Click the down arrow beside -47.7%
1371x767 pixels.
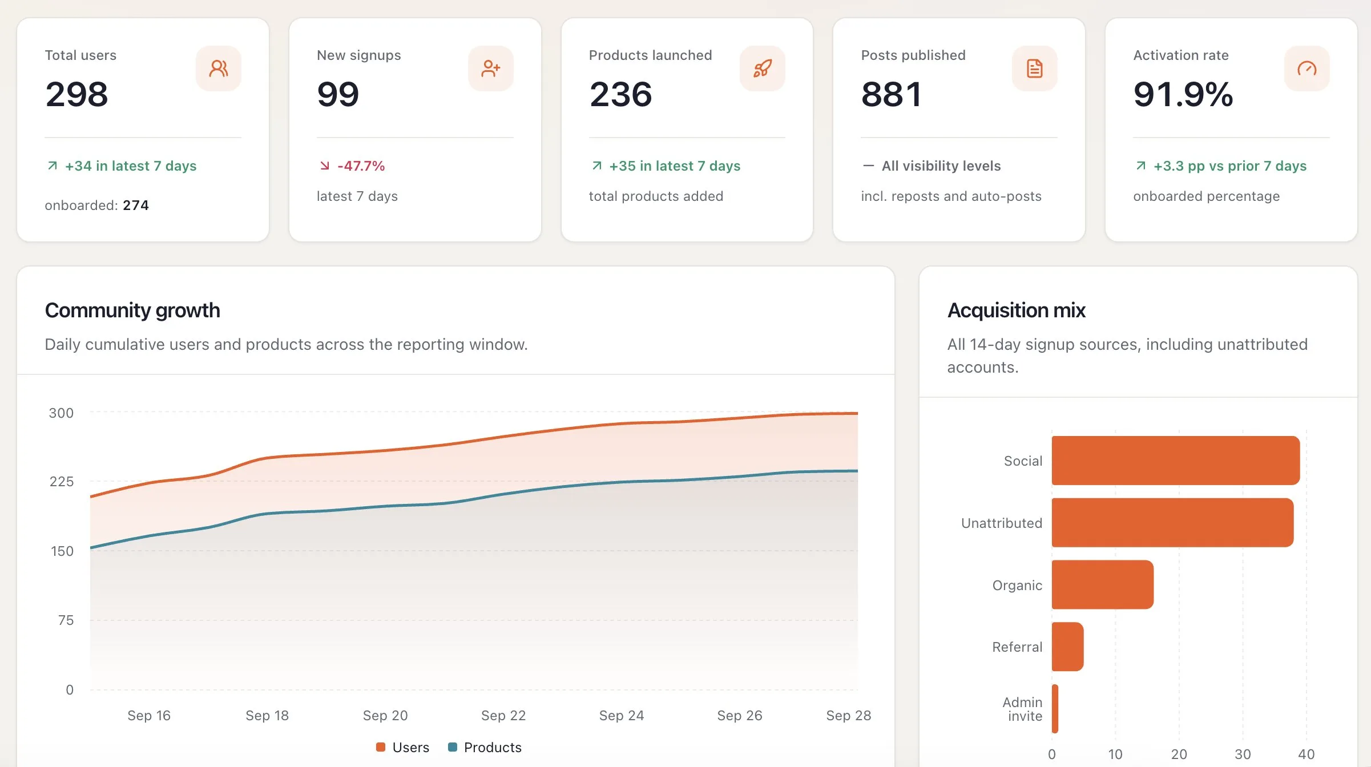(325, 165)
